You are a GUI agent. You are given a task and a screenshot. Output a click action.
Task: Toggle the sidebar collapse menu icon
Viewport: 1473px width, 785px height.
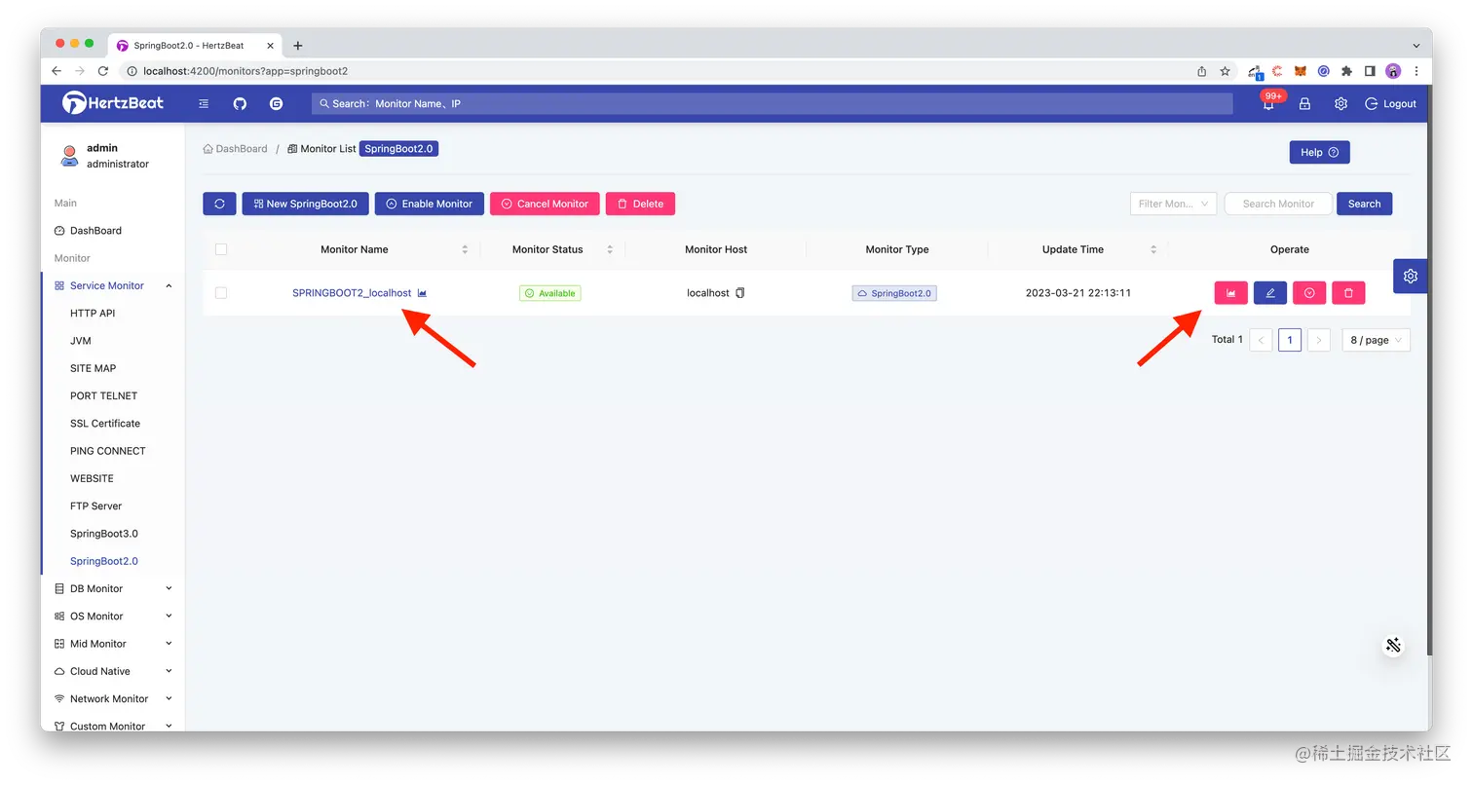[x=204, y=103]
